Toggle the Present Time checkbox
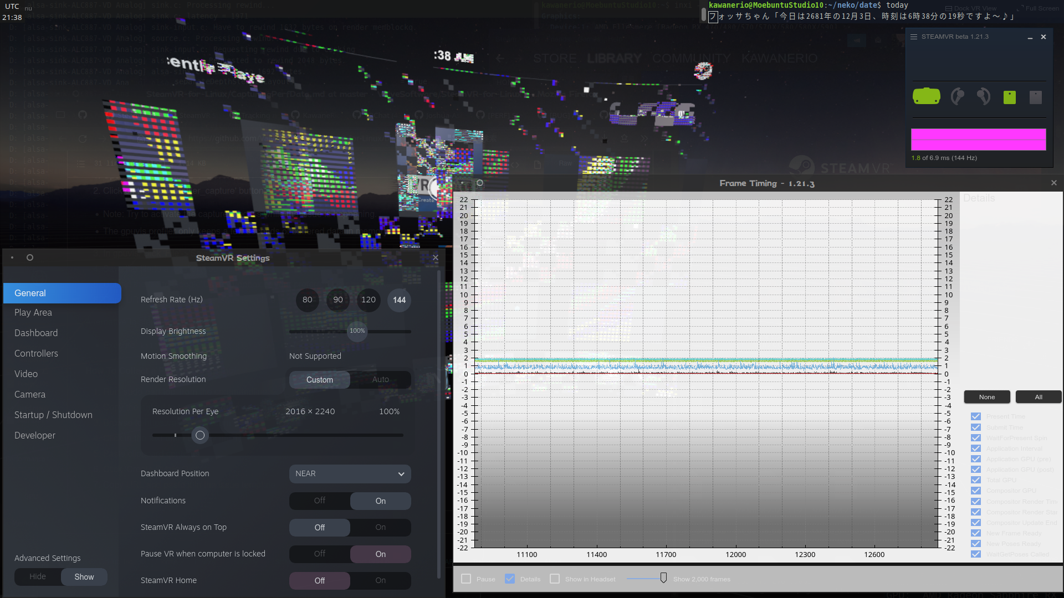This screenshot has width=1064, height=598. coord(976,416)
